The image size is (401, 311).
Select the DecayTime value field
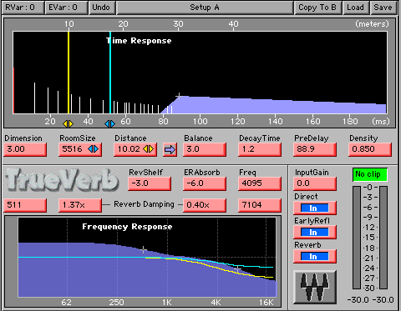click(x=260, y=149)
